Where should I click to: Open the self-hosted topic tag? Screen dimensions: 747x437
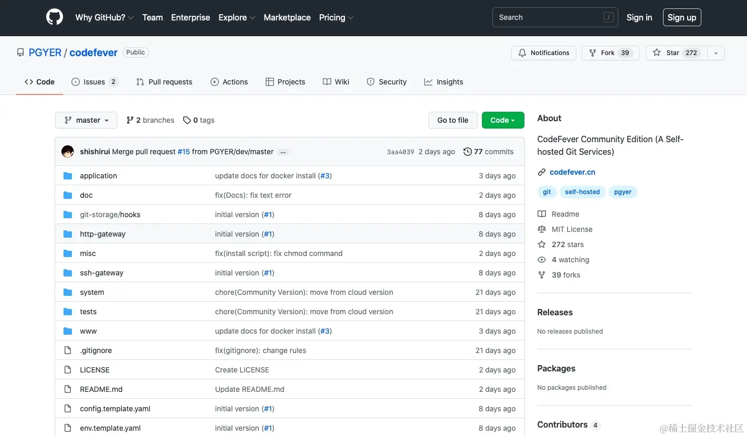coord(582,192)
